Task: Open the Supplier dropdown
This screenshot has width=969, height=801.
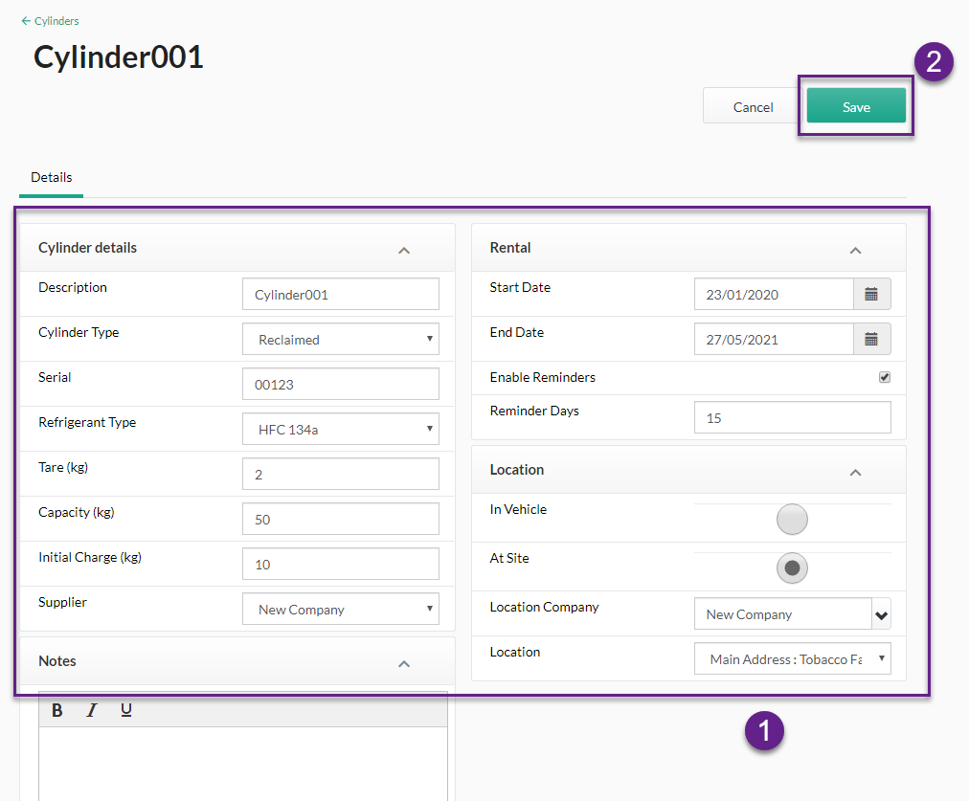Action: [x=341, y=609]
